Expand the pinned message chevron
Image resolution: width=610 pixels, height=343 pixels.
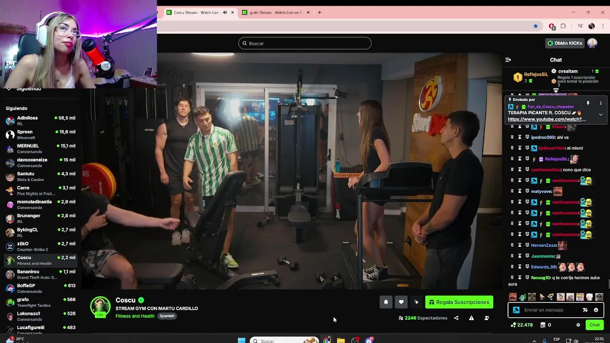(x=600, y=114)
